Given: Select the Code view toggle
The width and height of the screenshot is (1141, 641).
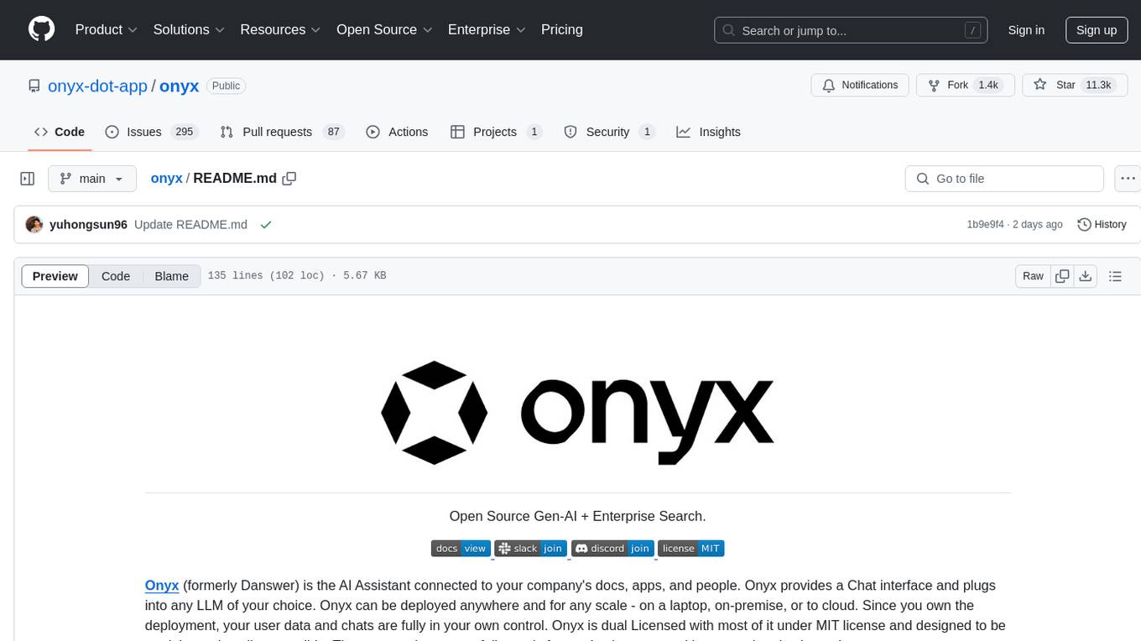Looking at the screenshot, I should point(116,276).
